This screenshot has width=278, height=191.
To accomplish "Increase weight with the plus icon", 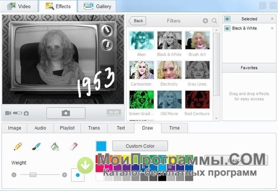I will click(64, 175).
